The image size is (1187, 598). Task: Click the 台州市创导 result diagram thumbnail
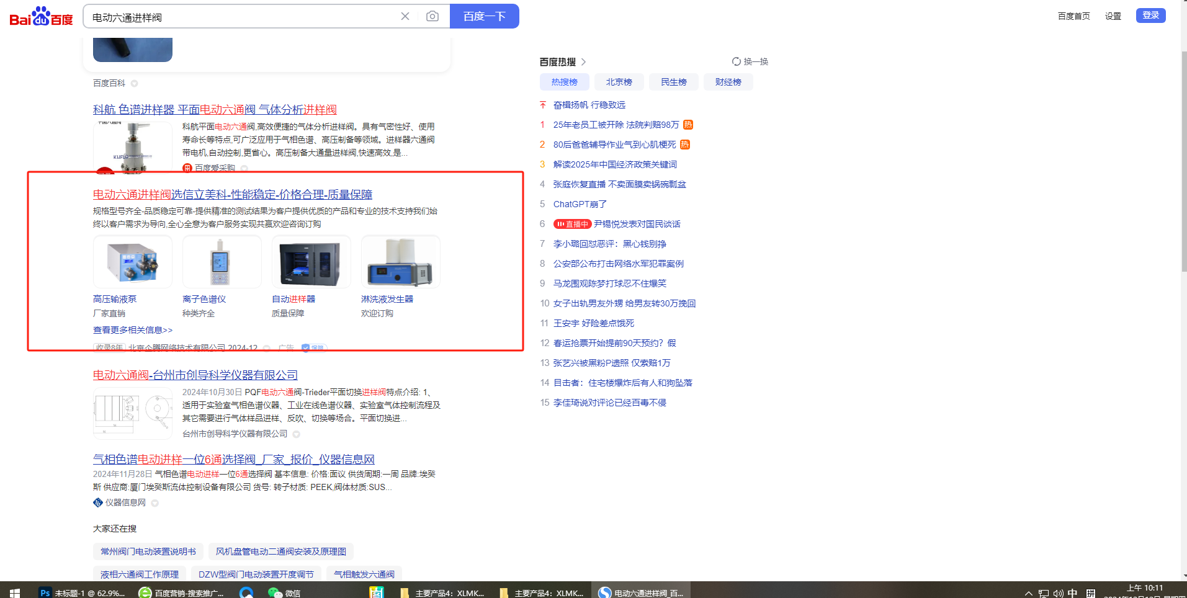pos(133,414)
